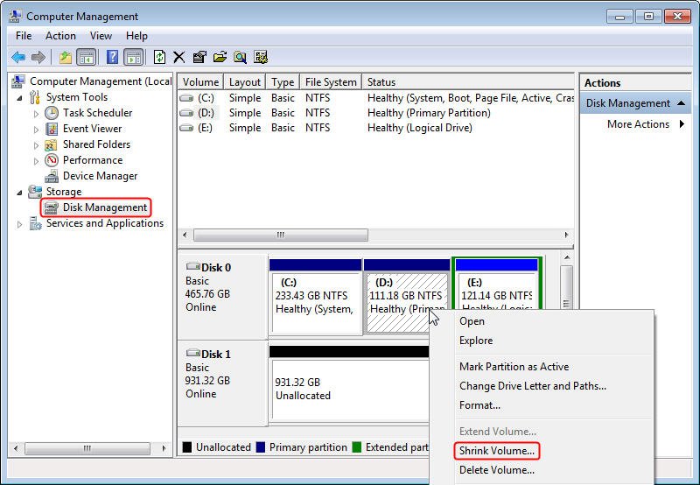Choose Change Drive Letter and Paths
Viewport: 700px width, 485px height.
coord(533,386)
